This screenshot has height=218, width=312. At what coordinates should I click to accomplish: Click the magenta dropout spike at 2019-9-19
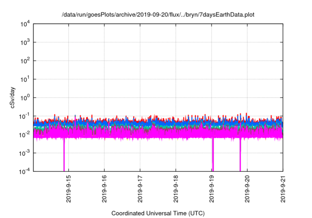coord(213,154)
